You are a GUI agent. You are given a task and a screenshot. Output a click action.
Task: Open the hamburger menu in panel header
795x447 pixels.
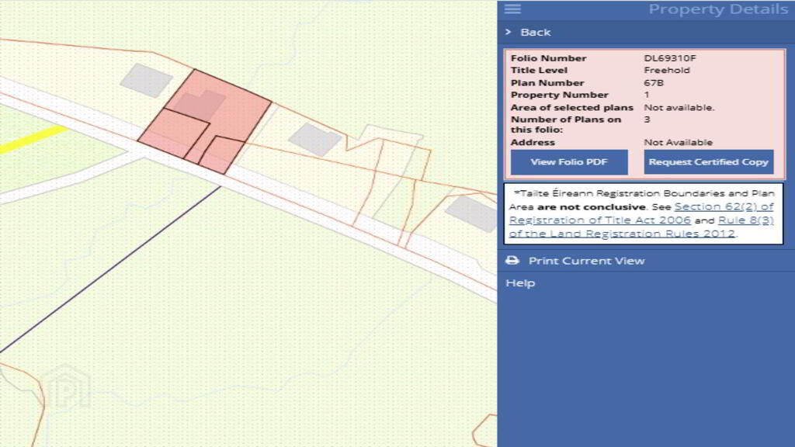pyautogui.click(x=512, y=9)
